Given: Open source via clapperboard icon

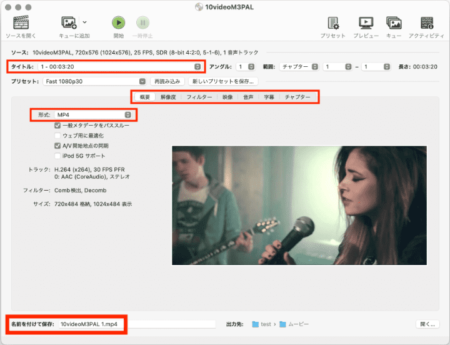Looking at the screenshot, I should point(21,22).
